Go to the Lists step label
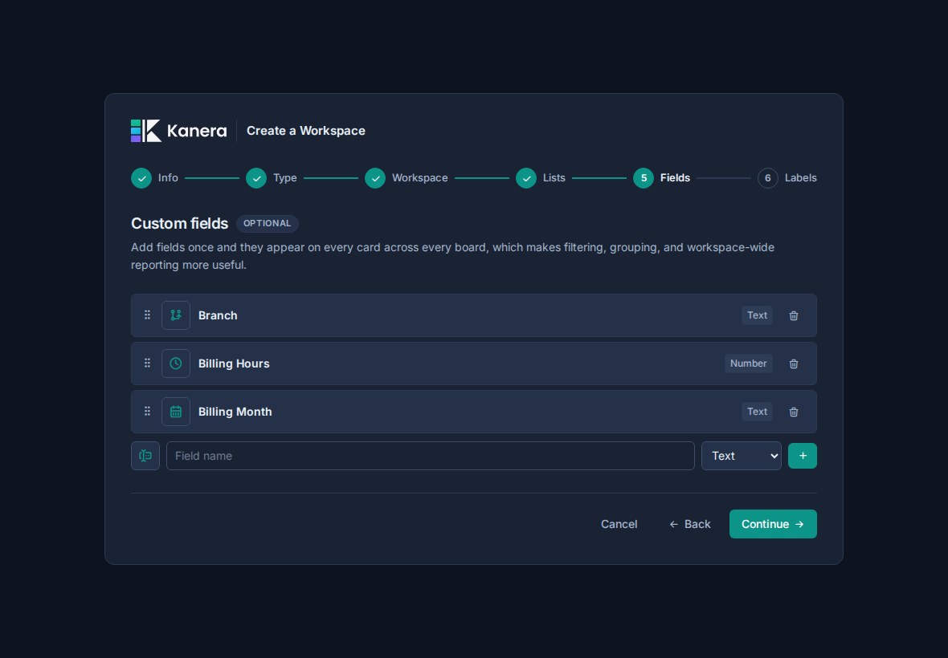 tap(554, 178)
